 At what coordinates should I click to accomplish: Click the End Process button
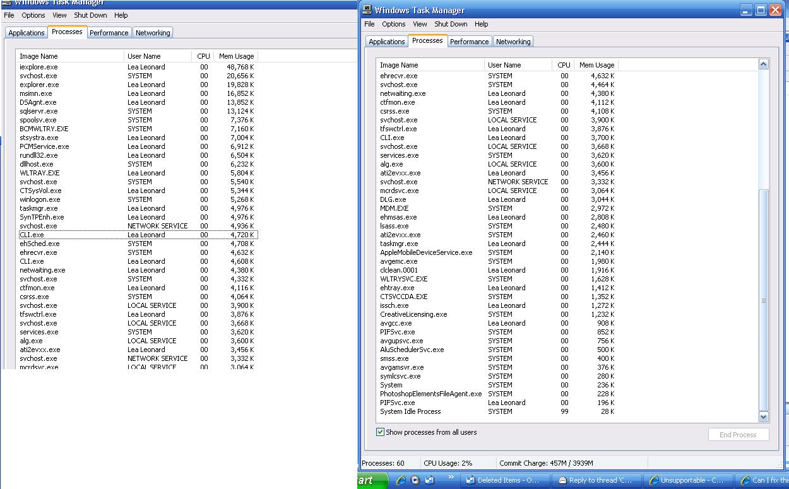coord(738,435)
